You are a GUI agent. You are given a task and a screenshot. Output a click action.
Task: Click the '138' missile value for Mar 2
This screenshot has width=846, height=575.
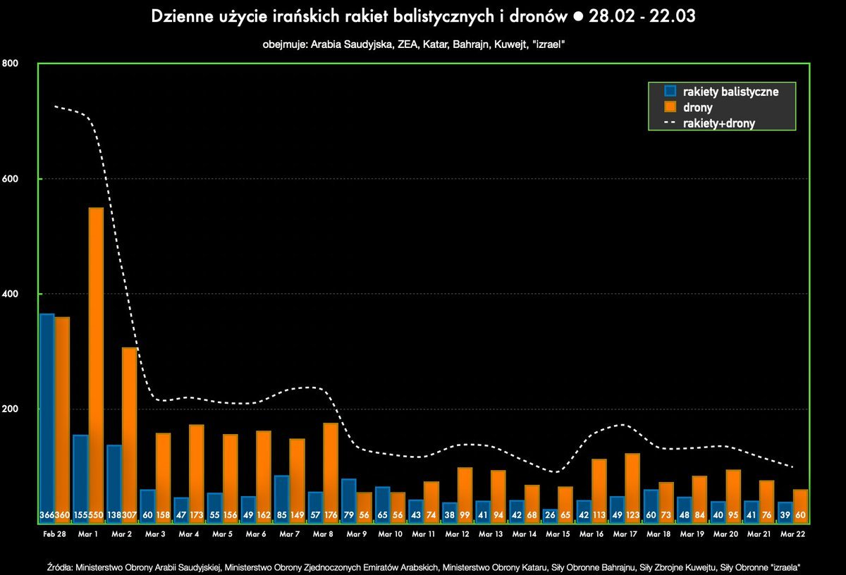114,516
